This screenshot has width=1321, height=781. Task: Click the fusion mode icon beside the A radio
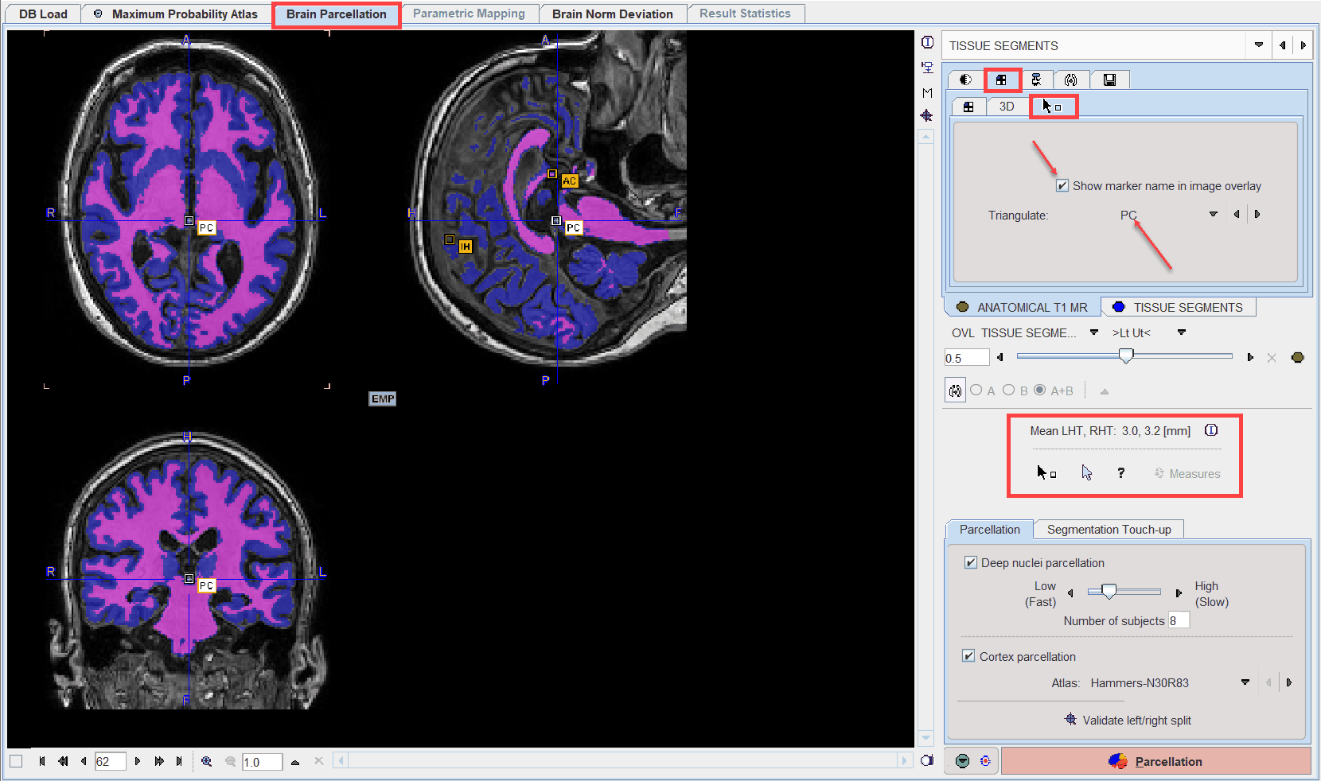tap(956, 390)
